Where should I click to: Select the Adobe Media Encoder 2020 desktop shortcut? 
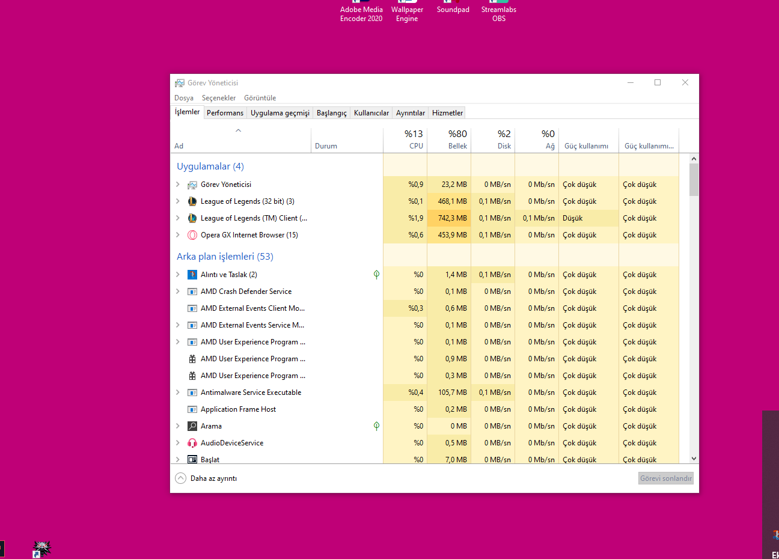pyautogui.click(x=361, y=11)
